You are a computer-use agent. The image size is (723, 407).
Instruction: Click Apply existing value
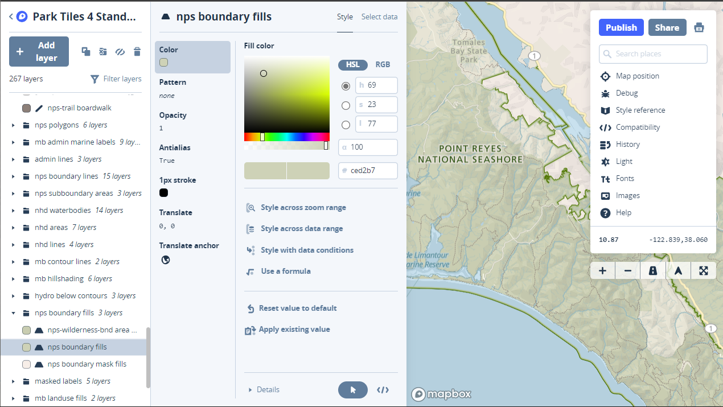(x=287, y=330)
